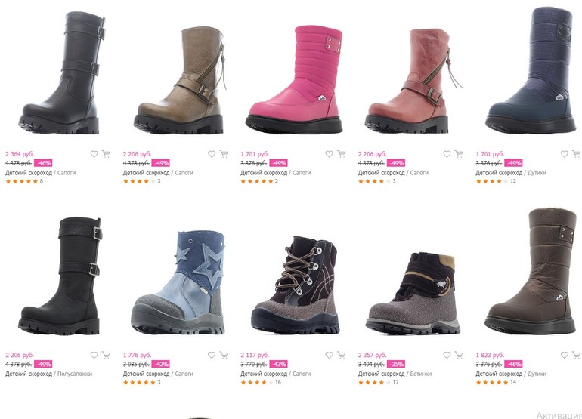
Task: Add black 2 364 руб. boots to cart
Action: tap(106, 154)
